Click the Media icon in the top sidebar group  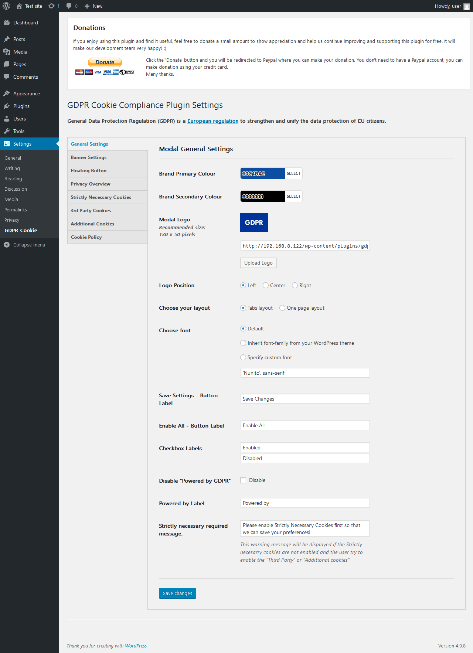tap(7, 52)
